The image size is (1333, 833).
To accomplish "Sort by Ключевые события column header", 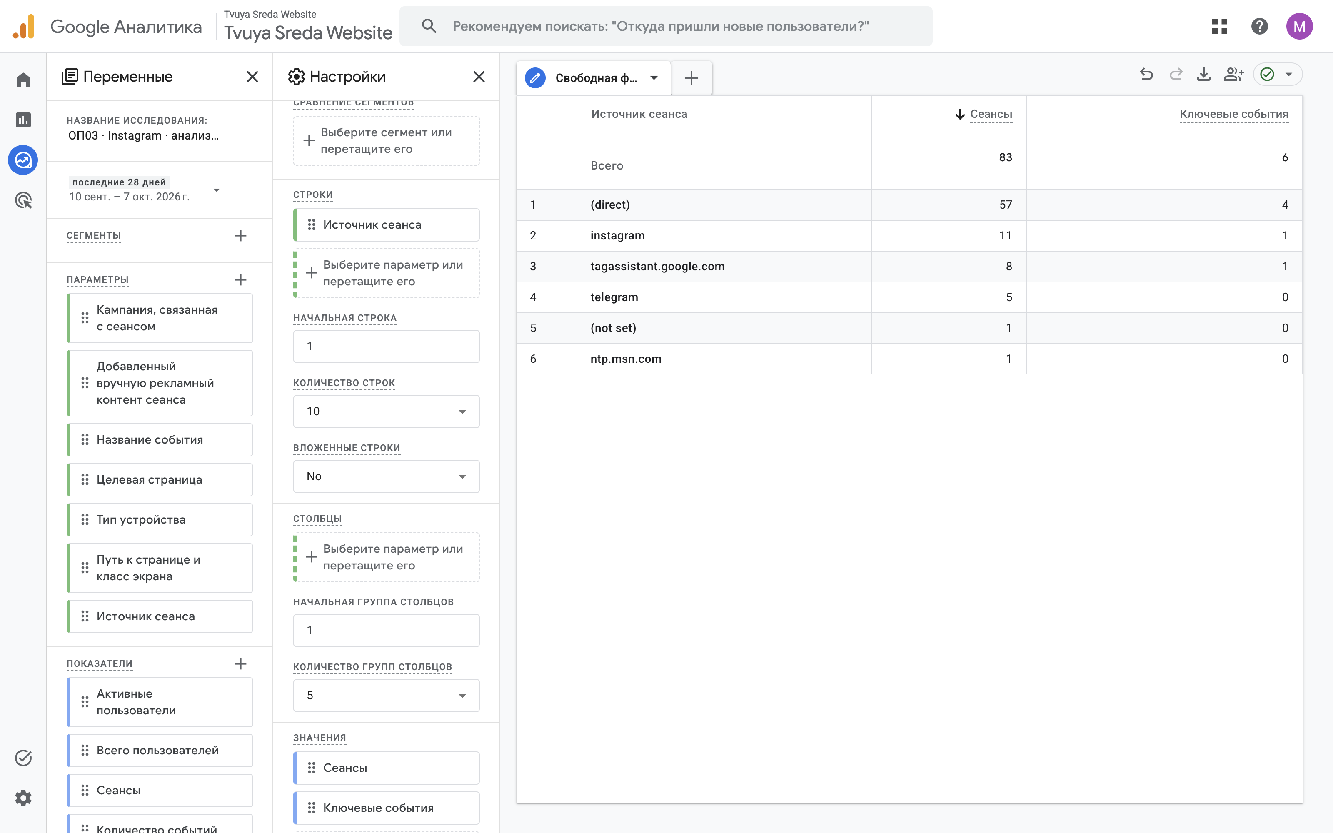I will pyautogui.click(x=1233, y=114).
